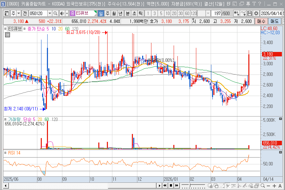Select interval 60 button

(x=187, y=13)
